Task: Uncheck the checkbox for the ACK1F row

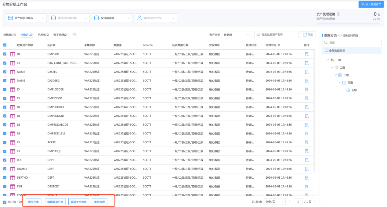Action: 5,142
